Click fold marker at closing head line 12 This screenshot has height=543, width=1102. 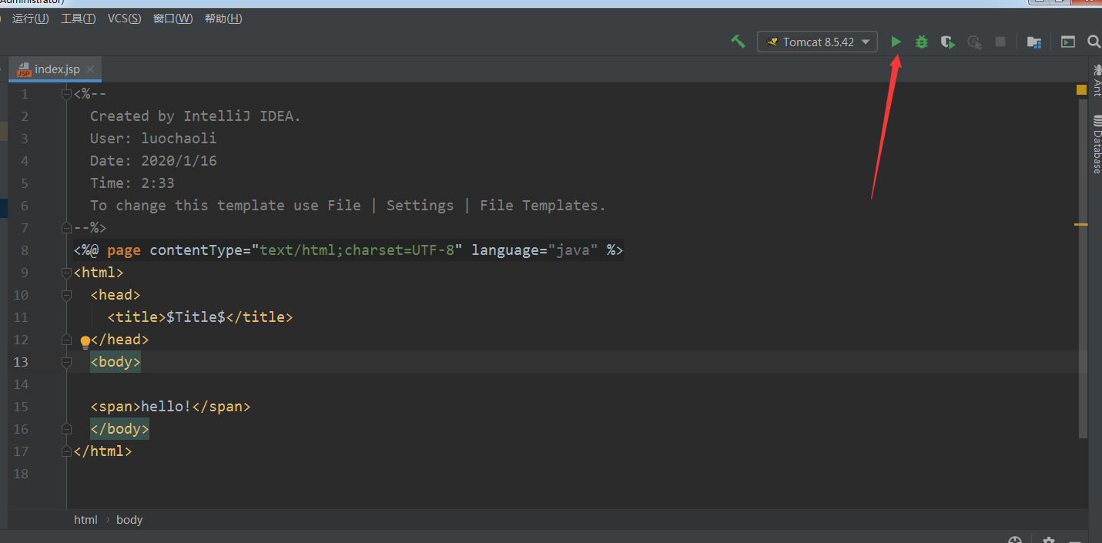[66, 340]
